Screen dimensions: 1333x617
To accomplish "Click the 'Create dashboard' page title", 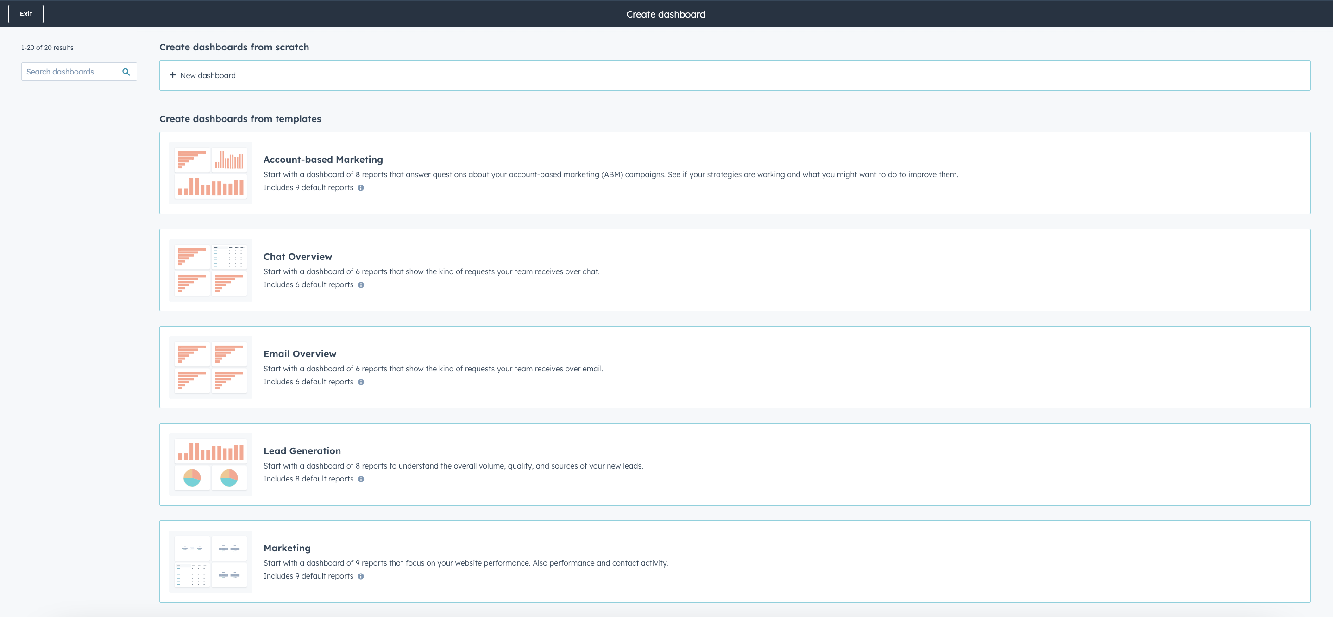I will (x=666, y=14).
